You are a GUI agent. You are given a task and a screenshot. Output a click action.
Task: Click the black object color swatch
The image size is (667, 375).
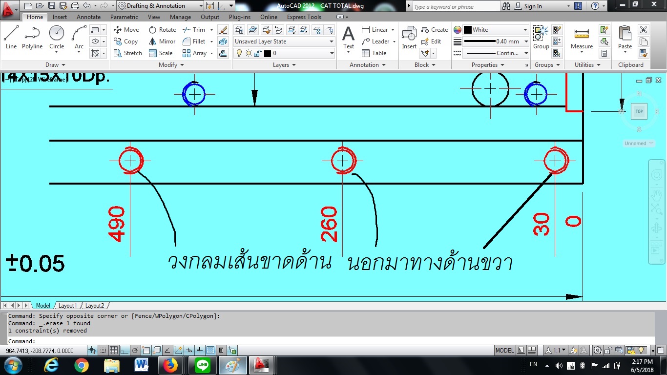tap(467, 30)
